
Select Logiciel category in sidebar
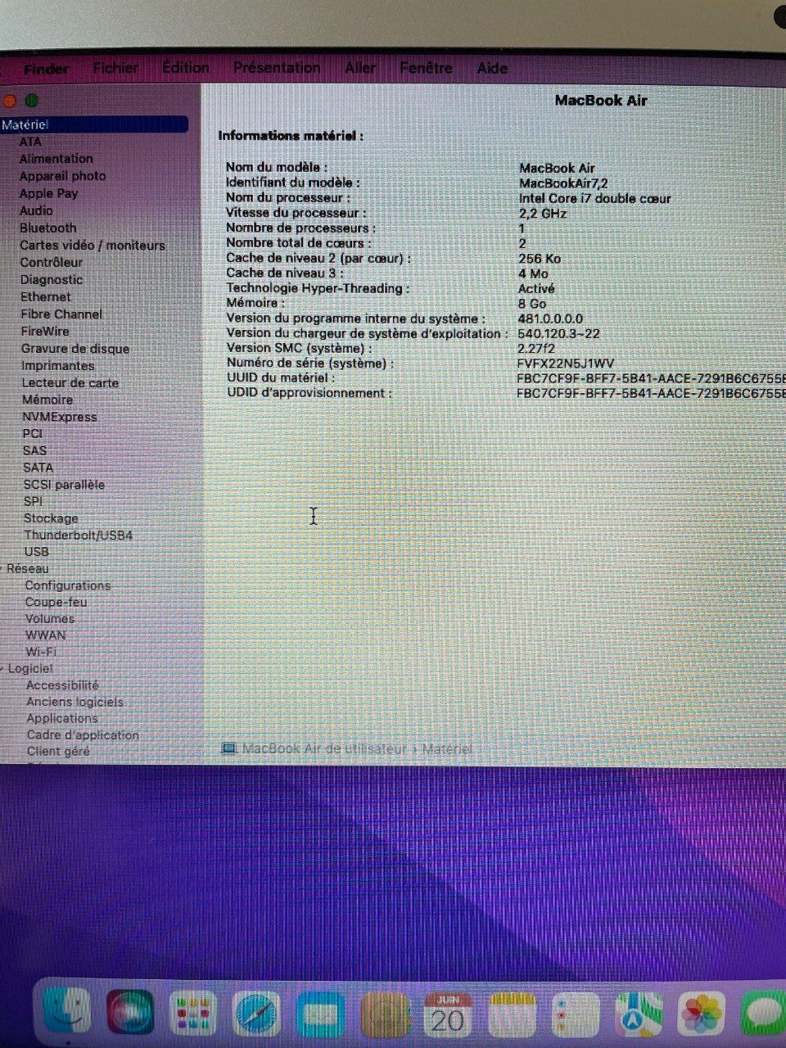point(30,668)
